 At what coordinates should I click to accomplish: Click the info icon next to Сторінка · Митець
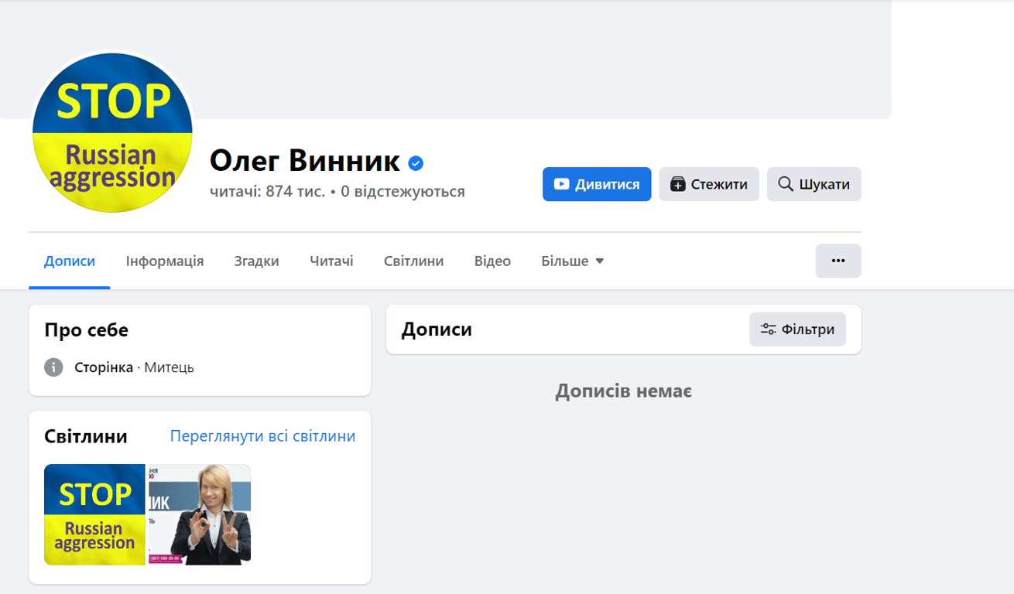53,367
